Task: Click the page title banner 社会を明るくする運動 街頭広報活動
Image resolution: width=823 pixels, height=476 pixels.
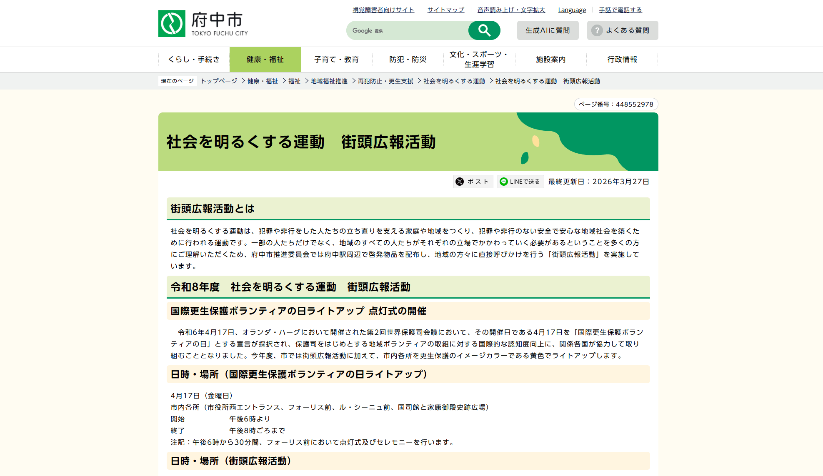Action: (x=408, y=142)
